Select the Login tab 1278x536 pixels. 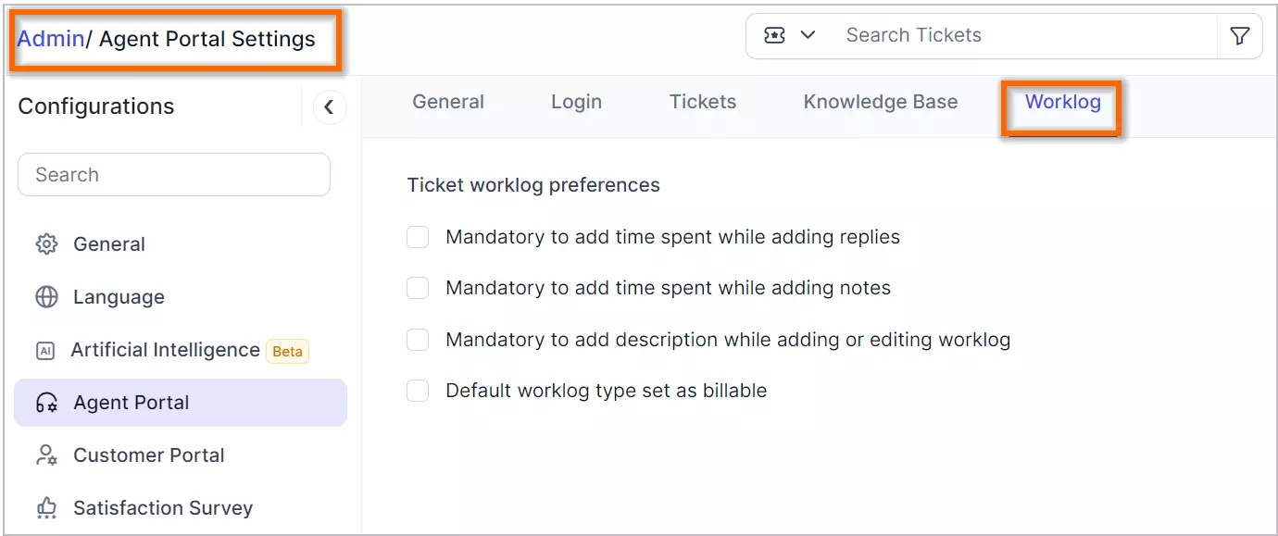tap(576, 102)
